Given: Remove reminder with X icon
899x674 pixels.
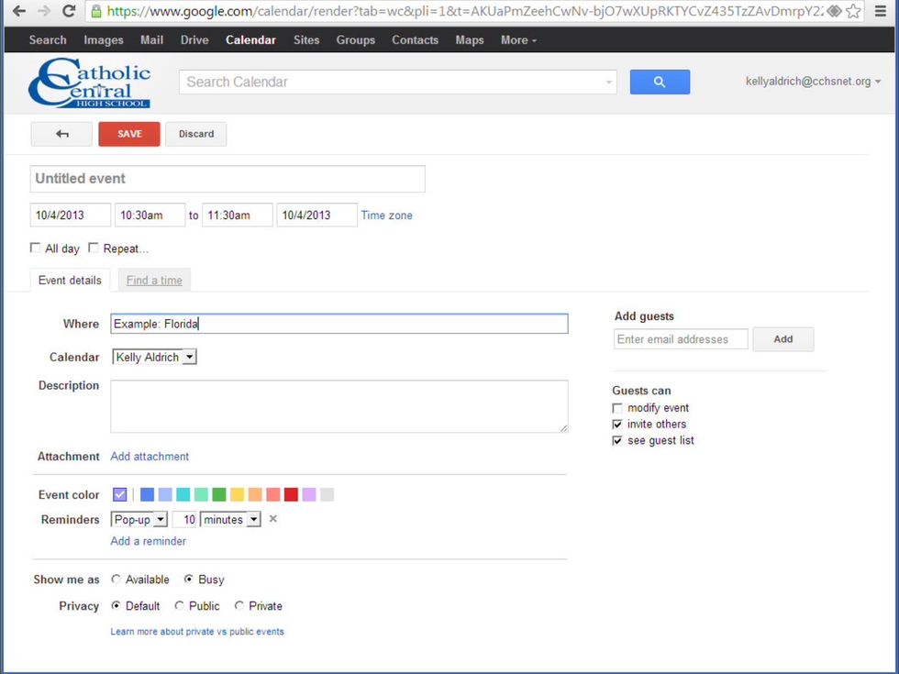Looking at the screenshot, I should pos(272,519).
